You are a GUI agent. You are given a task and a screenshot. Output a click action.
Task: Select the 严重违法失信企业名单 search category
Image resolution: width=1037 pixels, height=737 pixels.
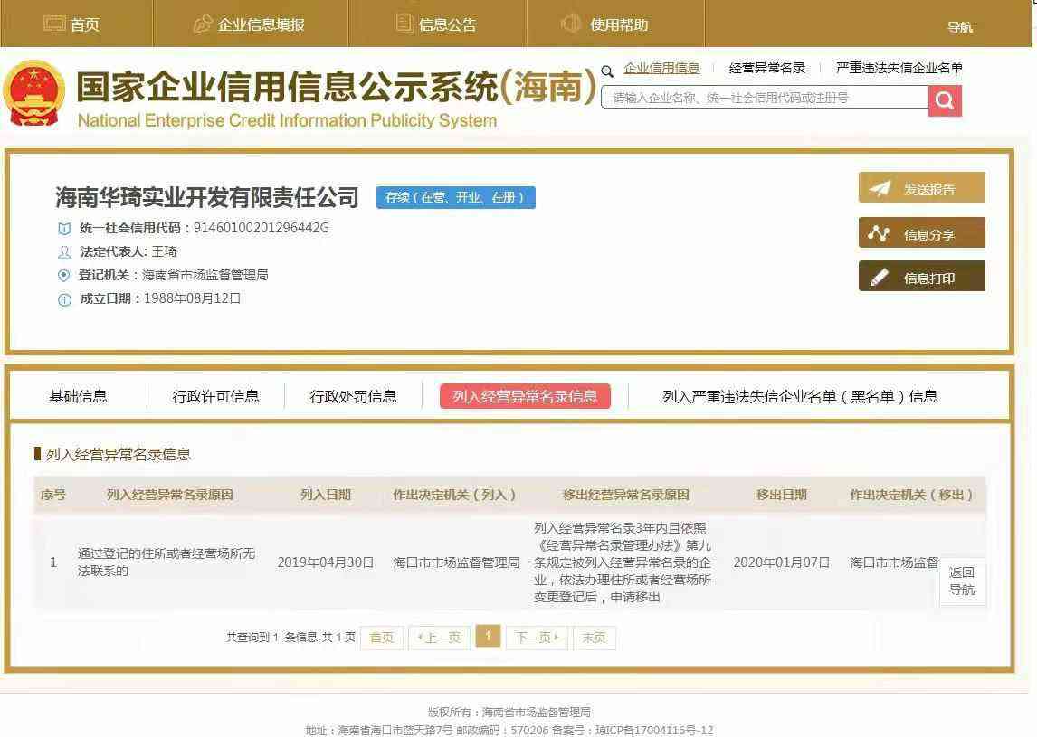pos(899,68)
